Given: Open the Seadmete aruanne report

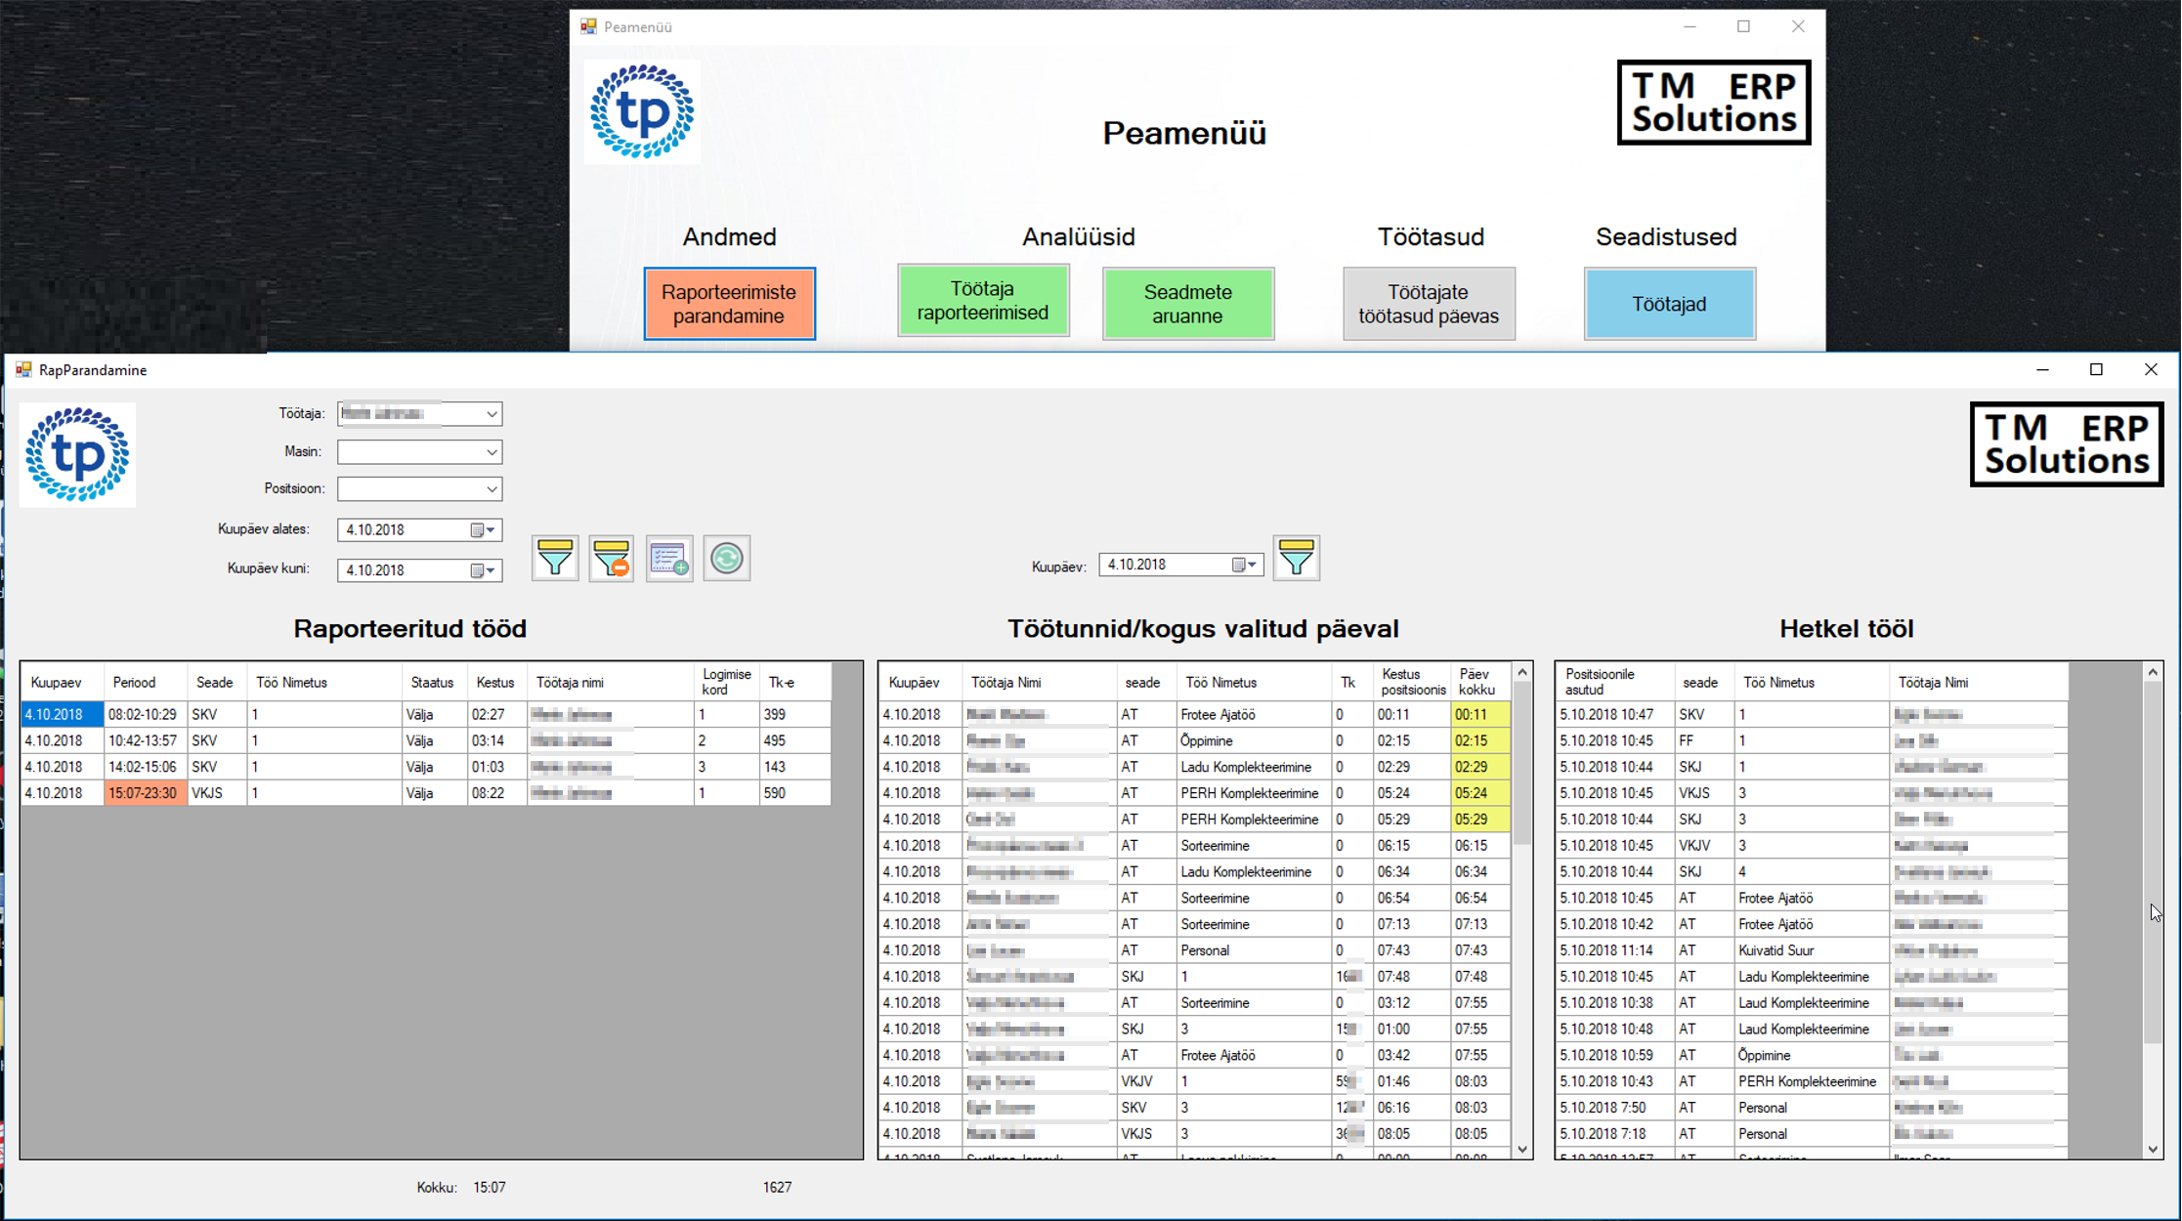Looking at the screenshot, I should pyautogui.click(x=1187, y=304).
